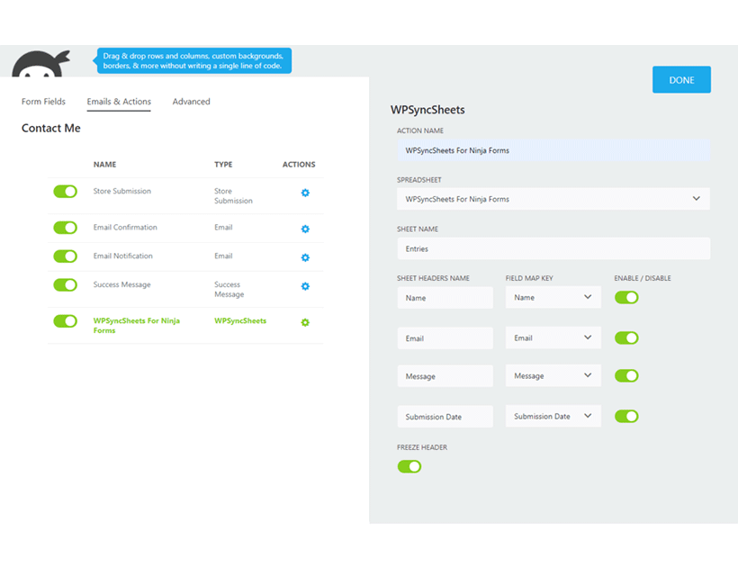The width and height of the screenshot is (738, 585).
Task: Open green gear for WPSyncSheets action
Action: [305, 322]
